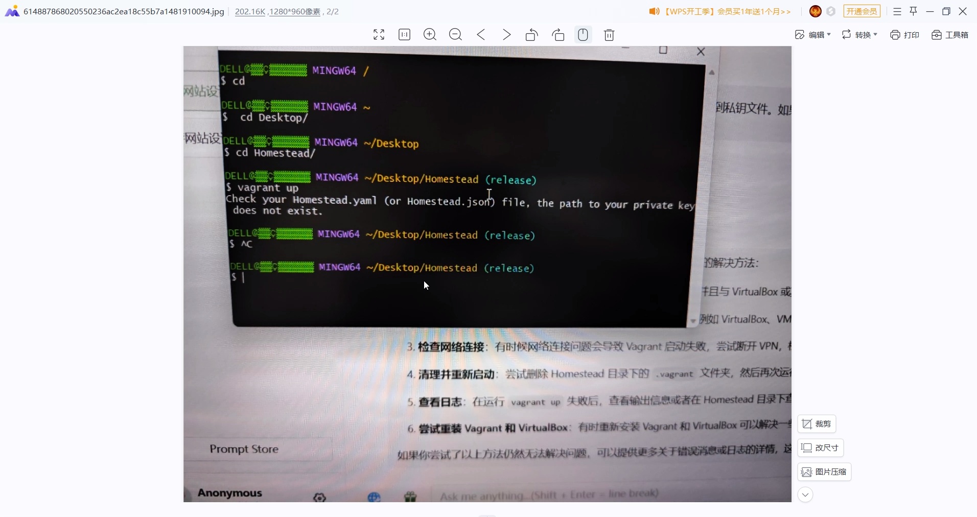
Task: Zoom in on the photo
Action: point(430,35)
